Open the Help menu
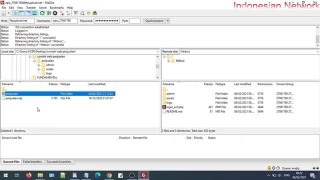This screenshot has height=180, width=320. [70, 7]
